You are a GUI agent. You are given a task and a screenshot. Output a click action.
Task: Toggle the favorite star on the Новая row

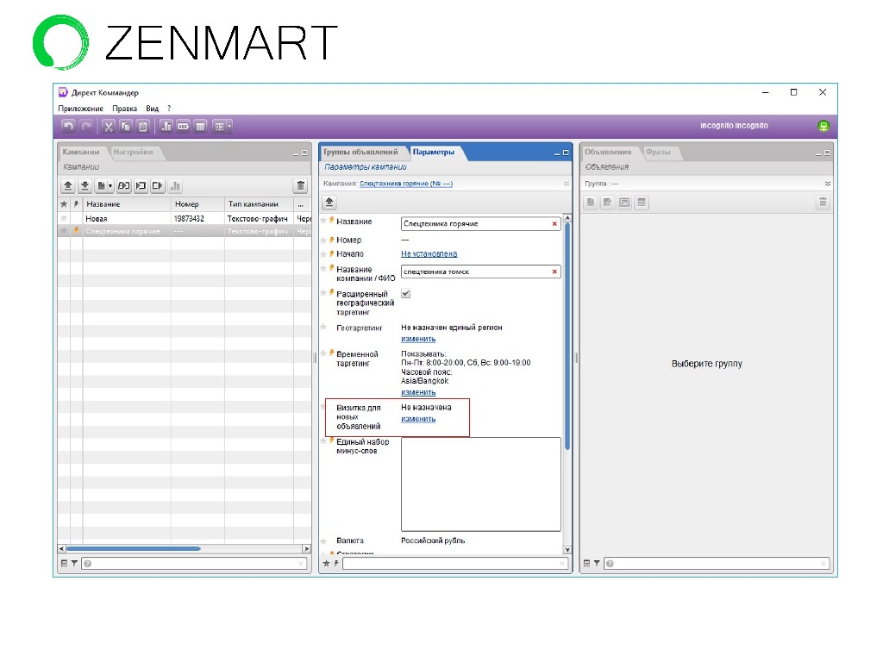point(64,218)
